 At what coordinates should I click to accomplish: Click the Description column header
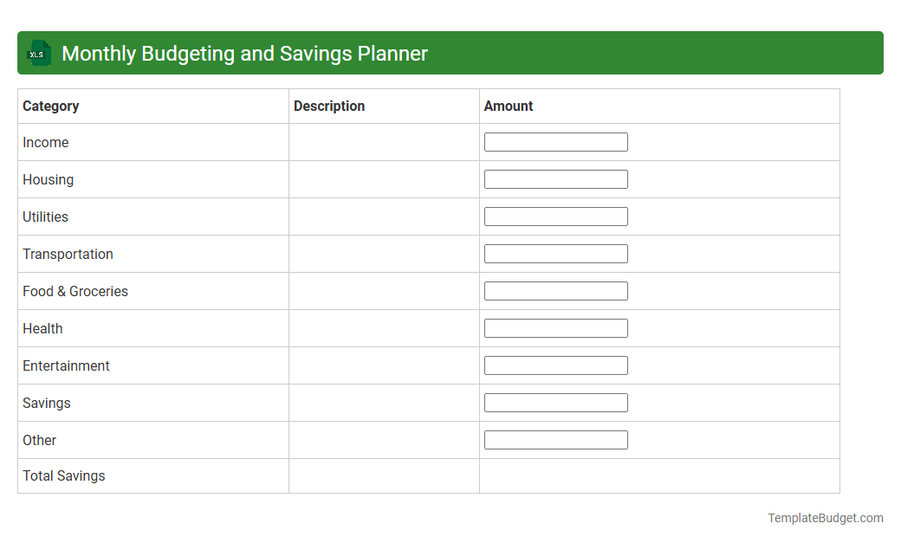(329, 106)
